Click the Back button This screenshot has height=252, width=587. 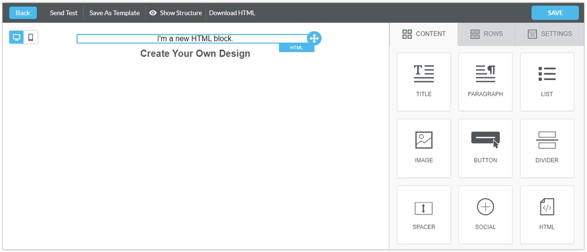pyautogui.click(x=23, y=13)
